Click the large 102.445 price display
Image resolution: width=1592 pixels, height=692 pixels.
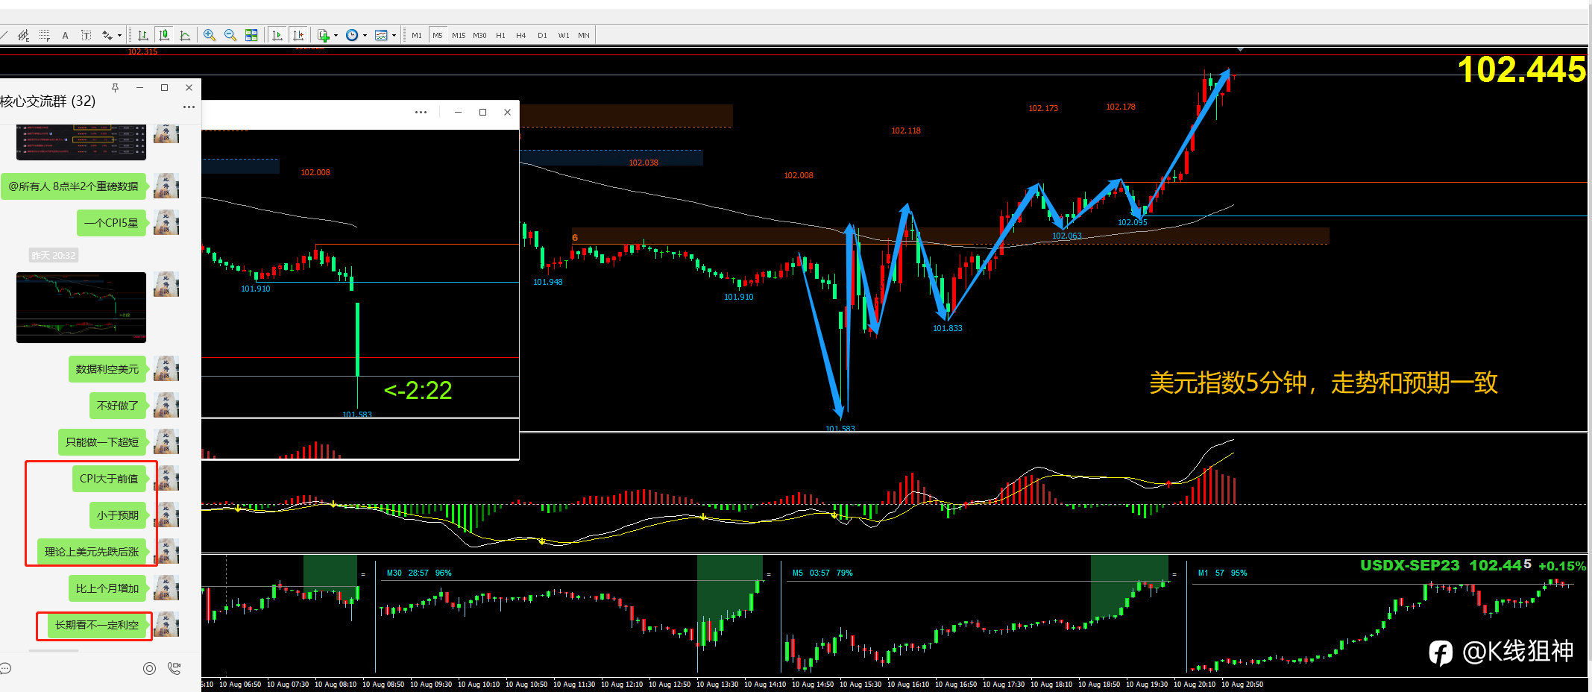pos(1522,69)
